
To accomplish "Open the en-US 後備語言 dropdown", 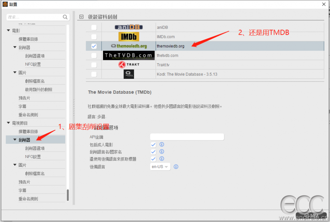I will [x=160, y=167].
